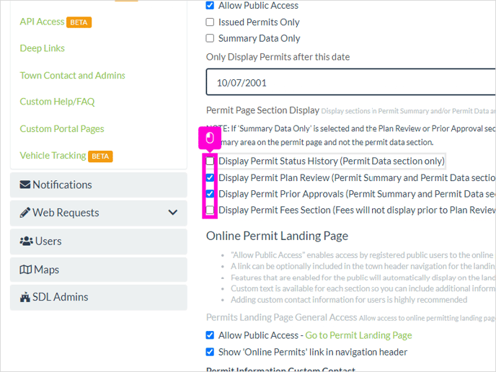Check Display Permit Status History option

click(x=210, y=161)
